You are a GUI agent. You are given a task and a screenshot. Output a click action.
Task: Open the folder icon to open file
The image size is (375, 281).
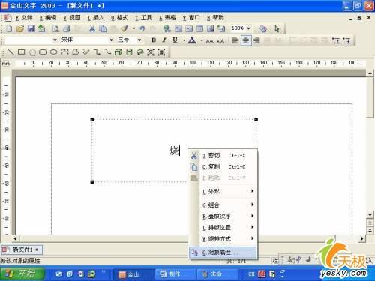(x=20, y=28)
